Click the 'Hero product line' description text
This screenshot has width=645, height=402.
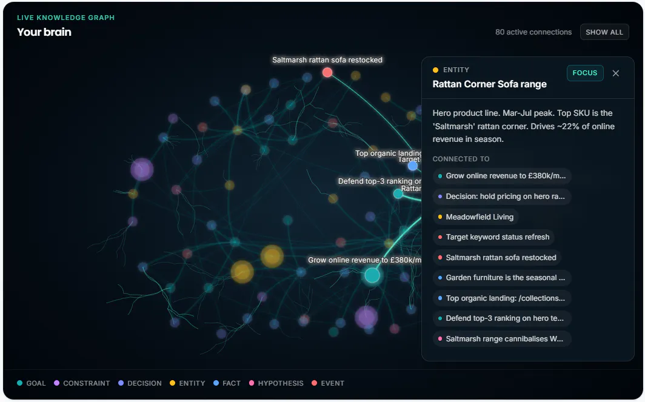tap(523, 126)
